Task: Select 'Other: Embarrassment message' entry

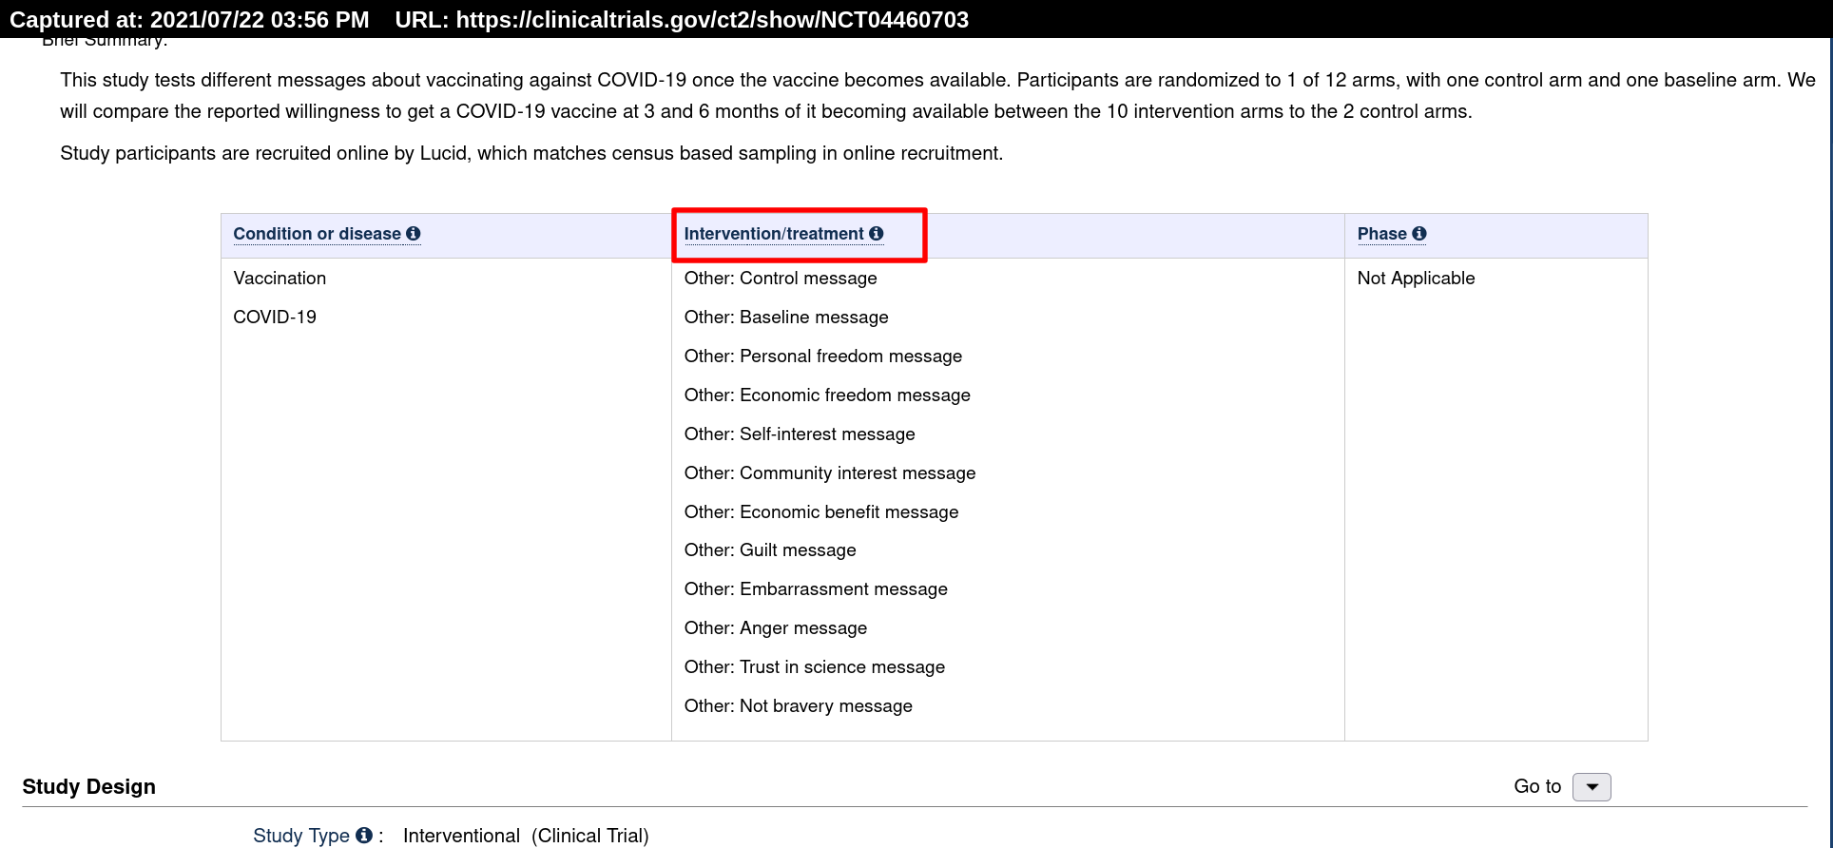Action: click(816, 589)
